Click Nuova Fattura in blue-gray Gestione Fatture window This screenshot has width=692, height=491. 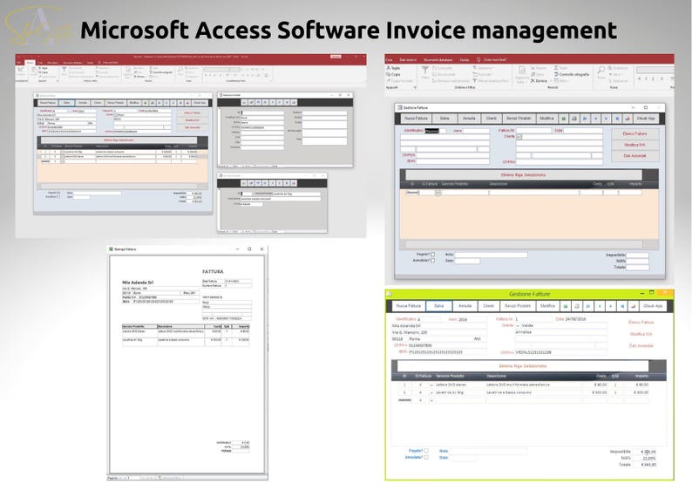coord(417,119)
